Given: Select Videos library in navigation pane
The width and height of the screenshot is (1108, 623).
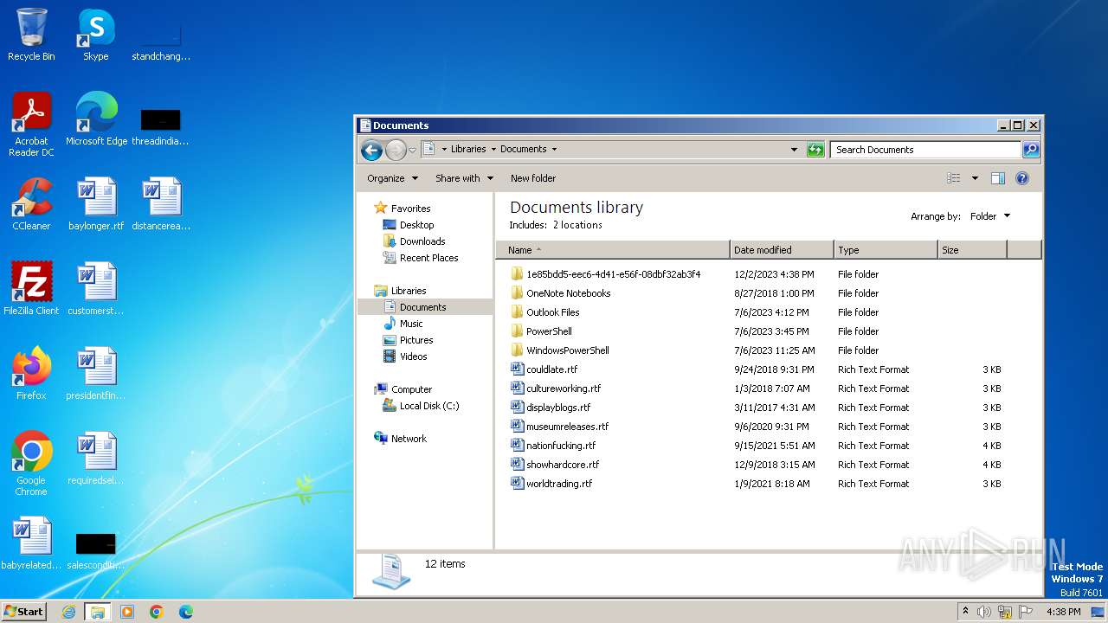Looking at the screenshot, I should (413, 356).
